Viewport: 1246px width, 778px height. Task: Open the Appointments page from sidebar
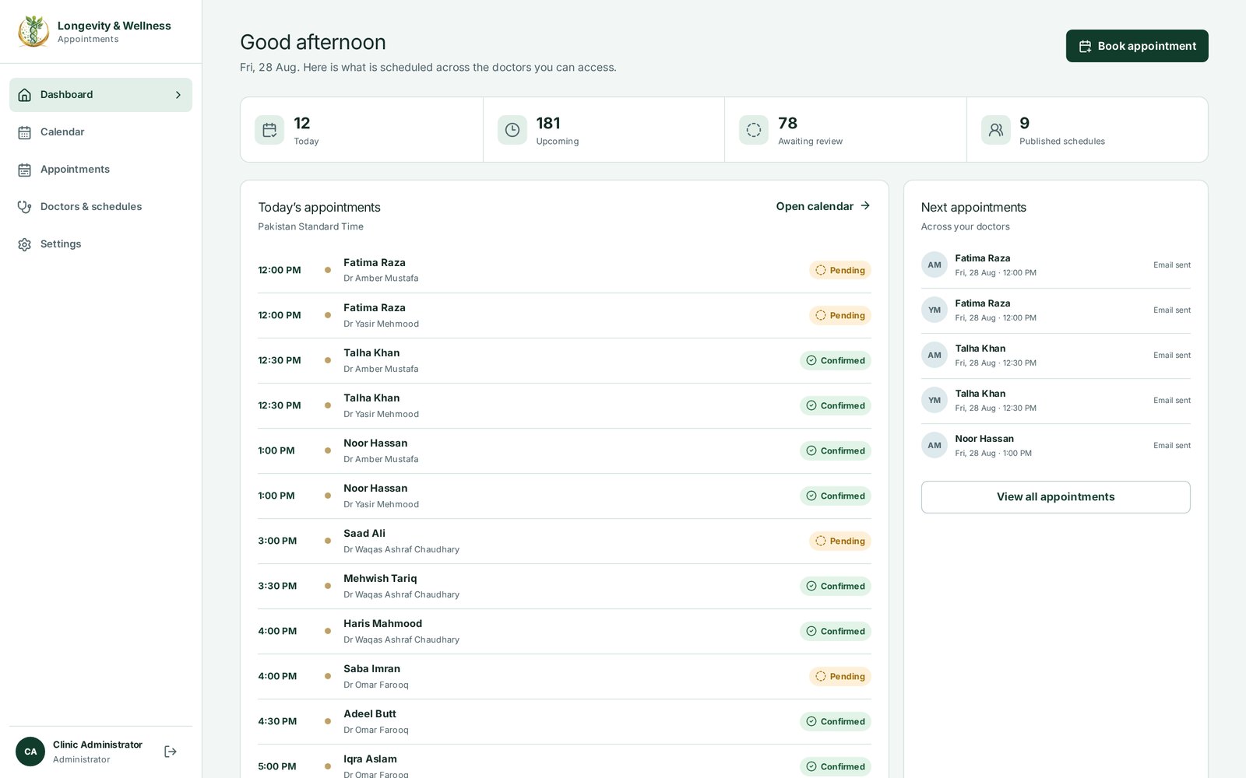tap(100, 170)
